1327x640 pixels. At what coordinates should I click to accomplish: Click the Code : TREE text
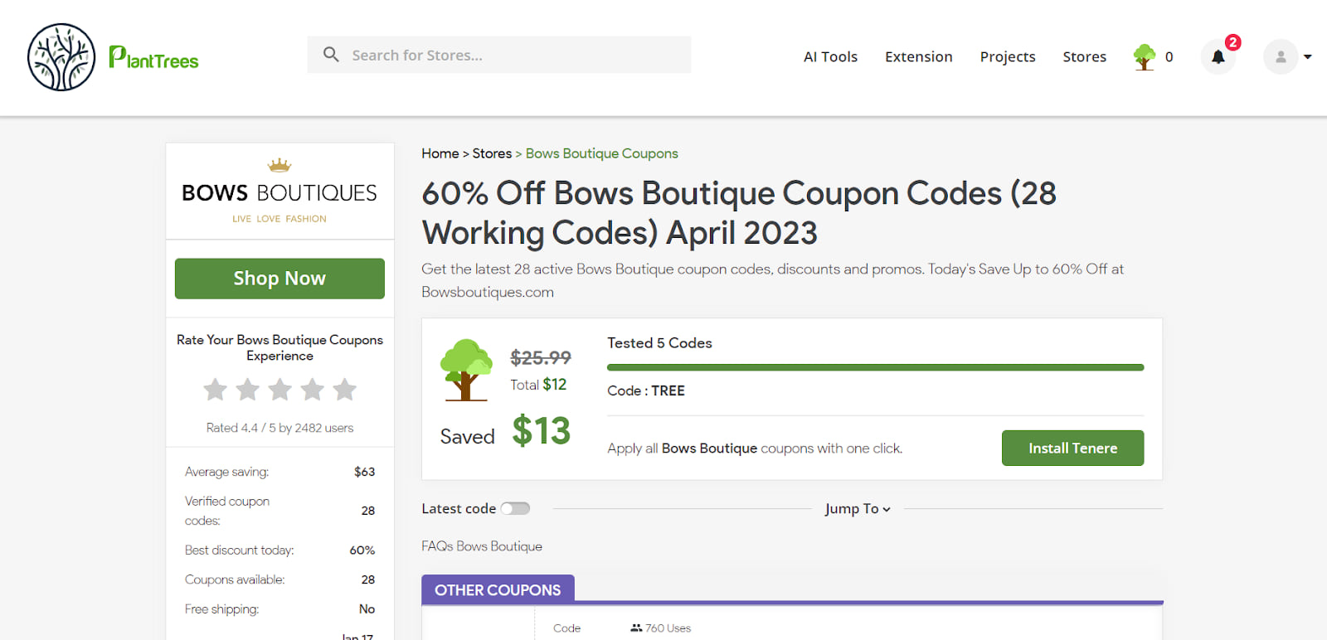tap(646, 390)
